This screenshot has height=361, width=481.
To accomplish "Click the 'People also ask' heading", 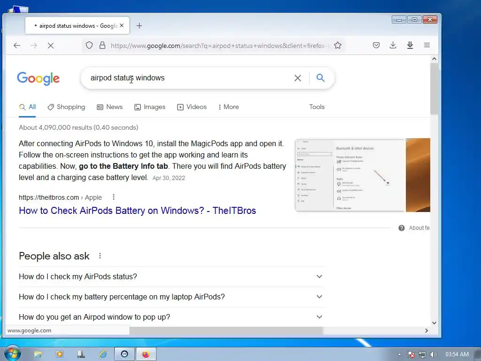I will (54, 256).
